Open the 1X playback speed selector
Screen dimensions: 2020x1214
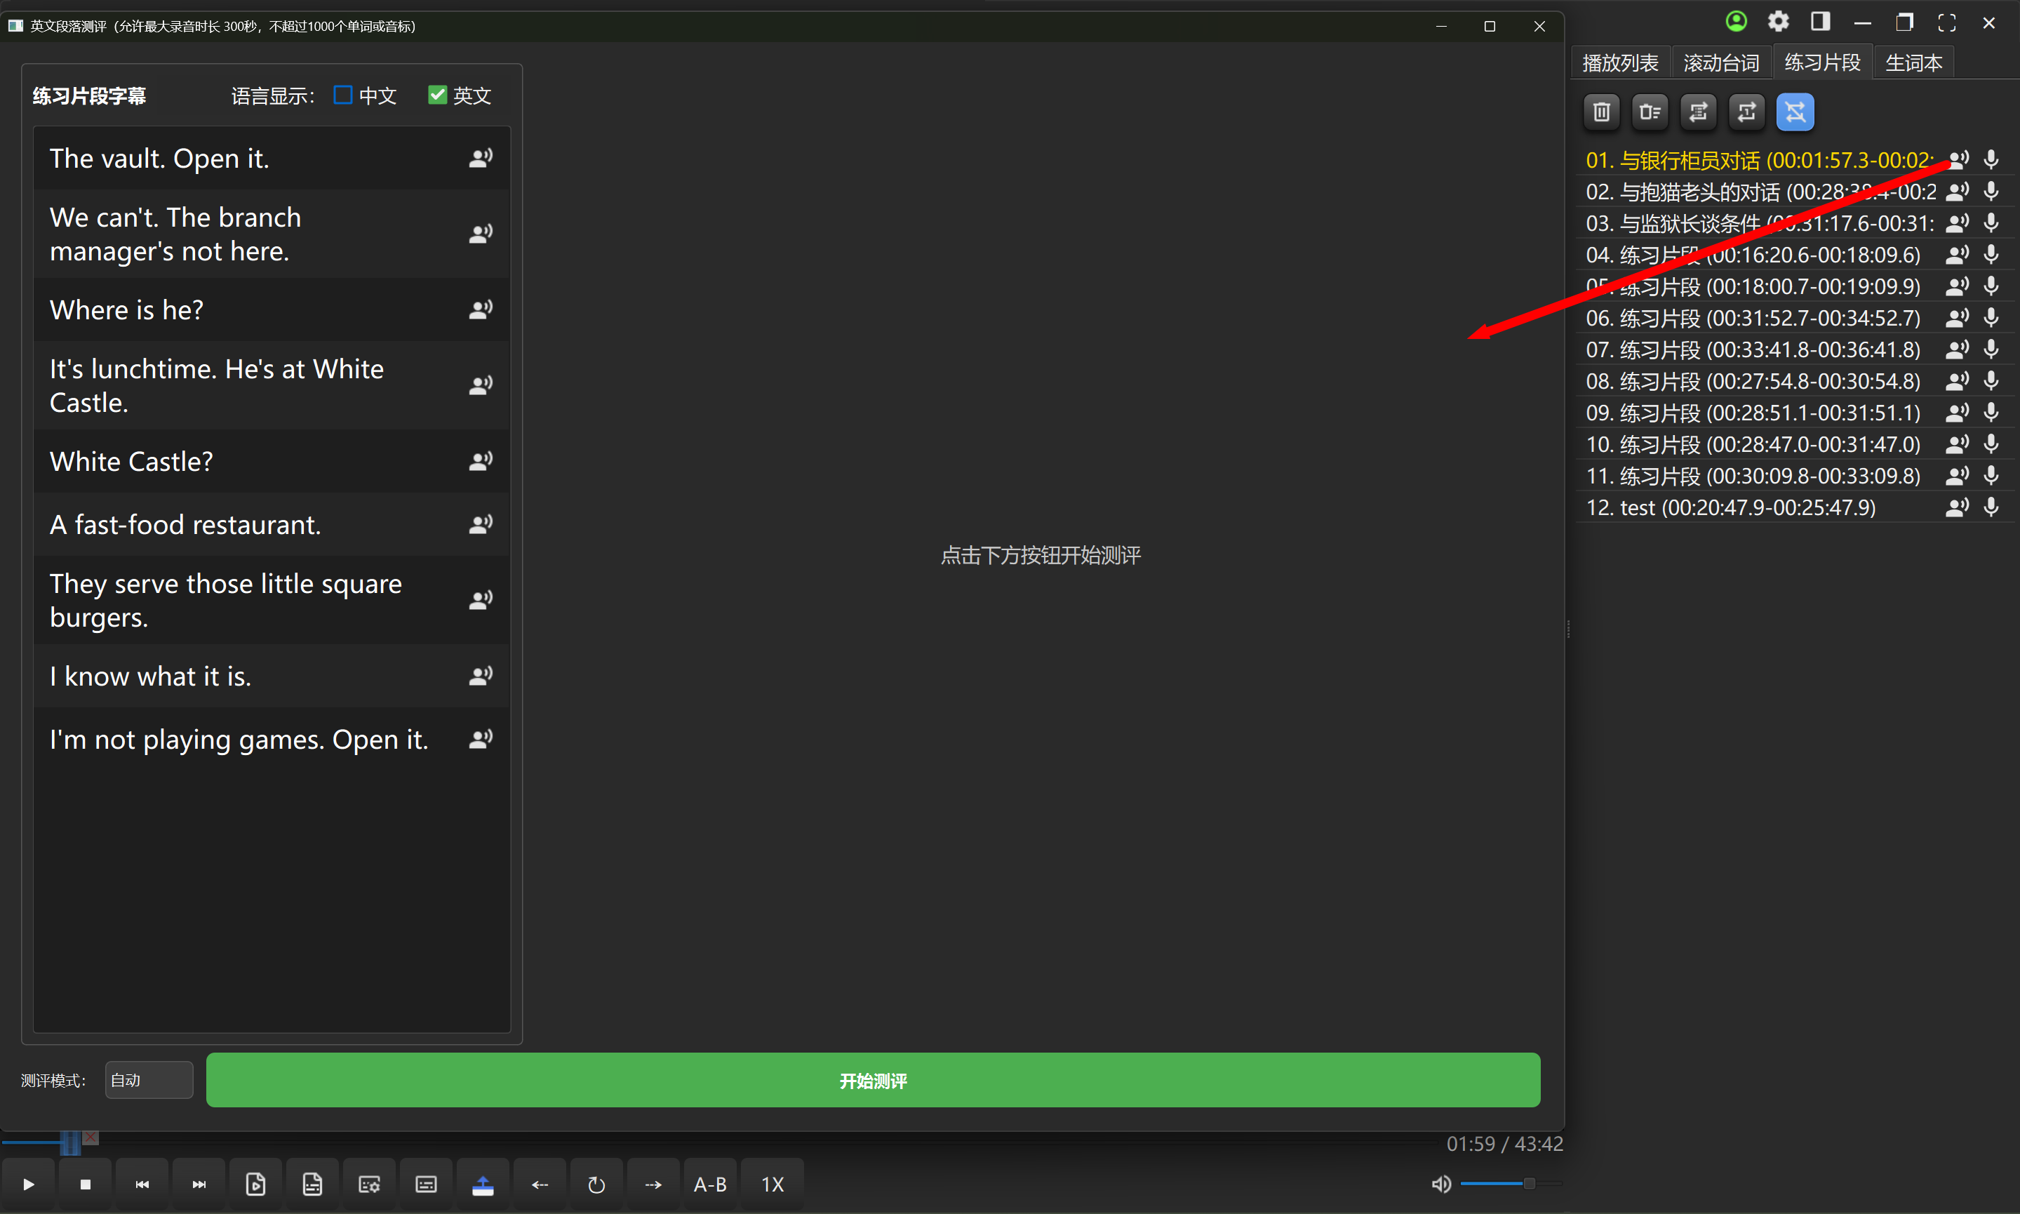772,1184
